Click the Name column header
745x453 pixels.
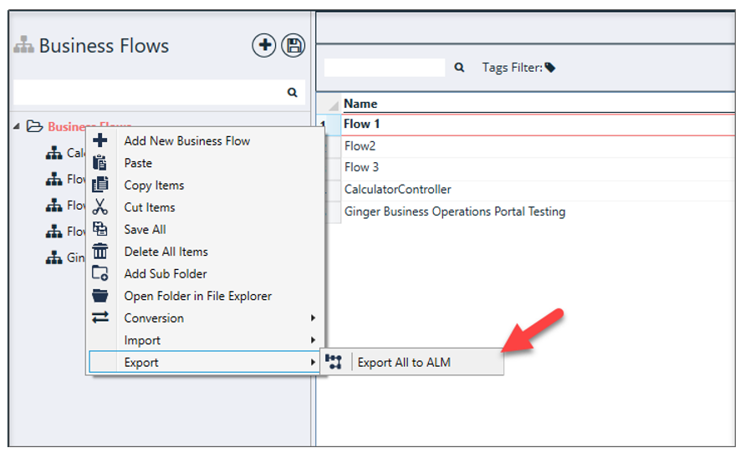pyautogui.click(x=360, y=104)
